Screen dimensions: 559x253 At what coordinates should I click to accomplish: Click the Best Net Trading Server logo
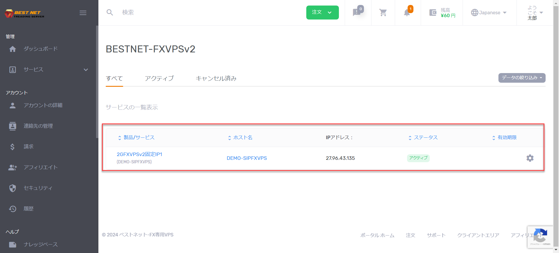coord(24,13)
